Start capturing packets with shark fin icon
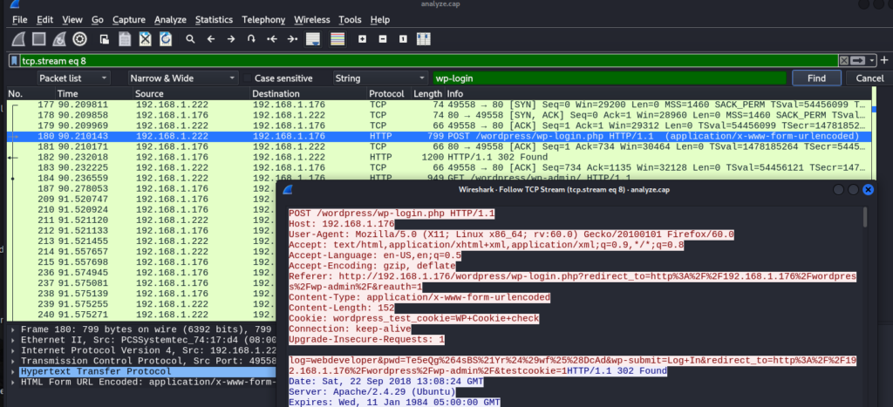The height and width of the screenshot is (407, 893). (19, 38)
